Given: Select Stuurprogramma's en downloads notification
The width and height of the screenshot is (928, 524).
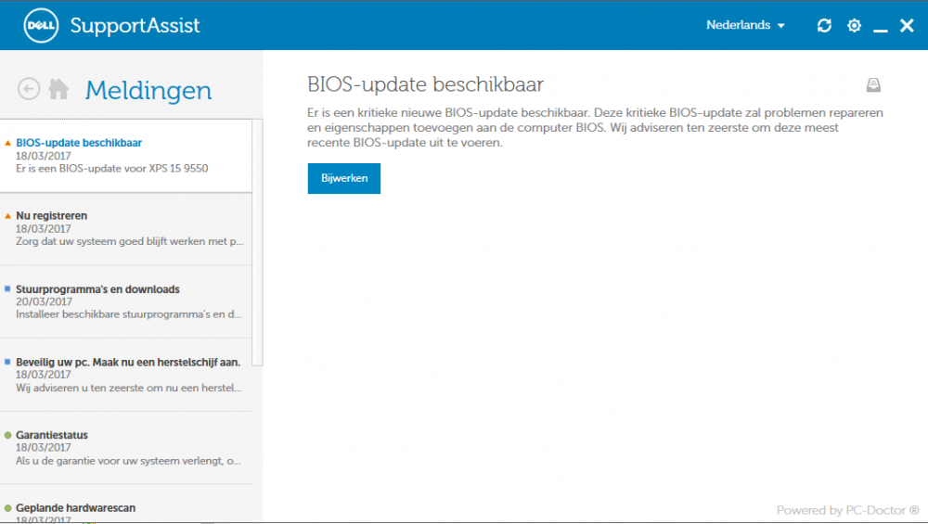Looking at the screenshot, I should 126,302.
